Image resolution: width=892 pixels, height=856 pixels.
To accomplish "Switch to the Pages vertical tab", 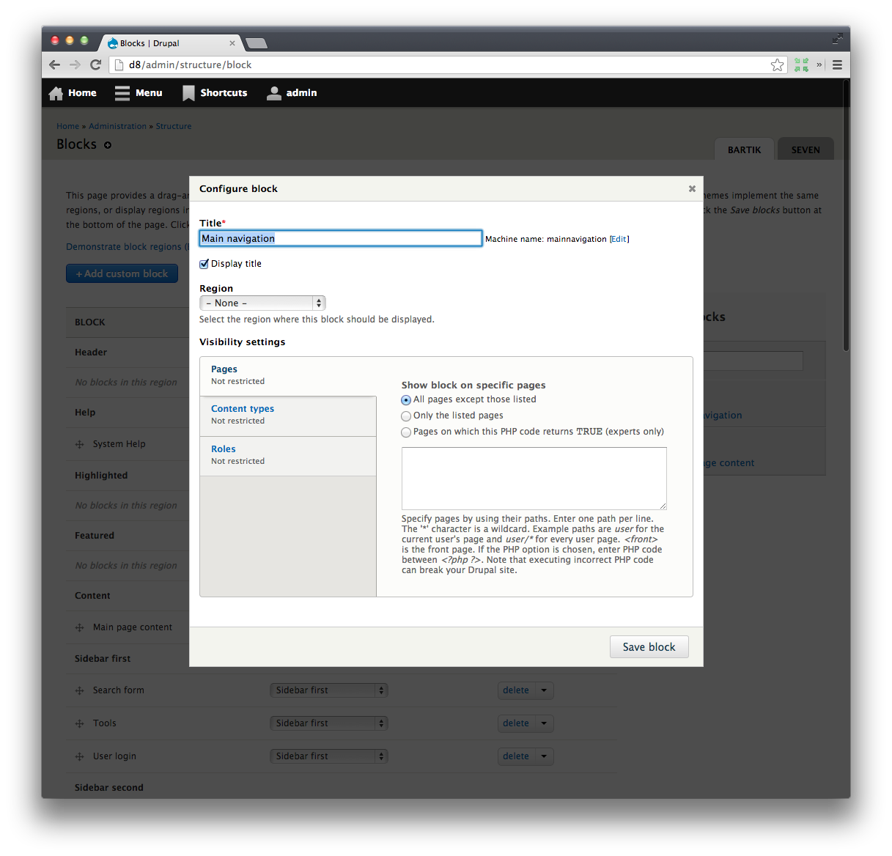I will click(x=288, y=376).
